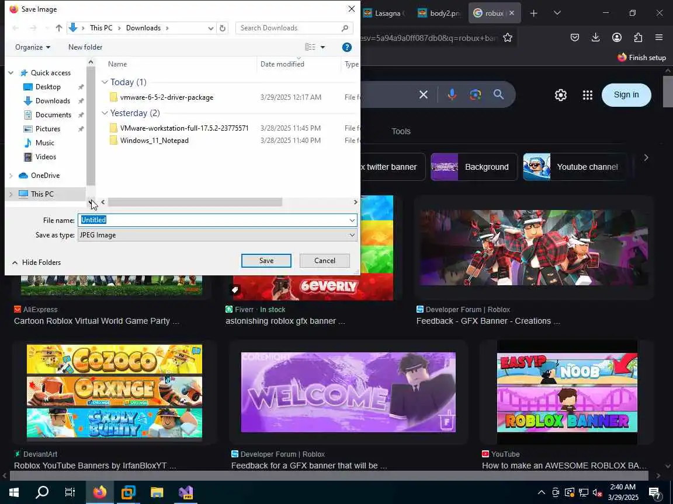Select Downloads in the address breadcrumb
The height and width of the screenshot is (504, 673).
click(143, 28)
